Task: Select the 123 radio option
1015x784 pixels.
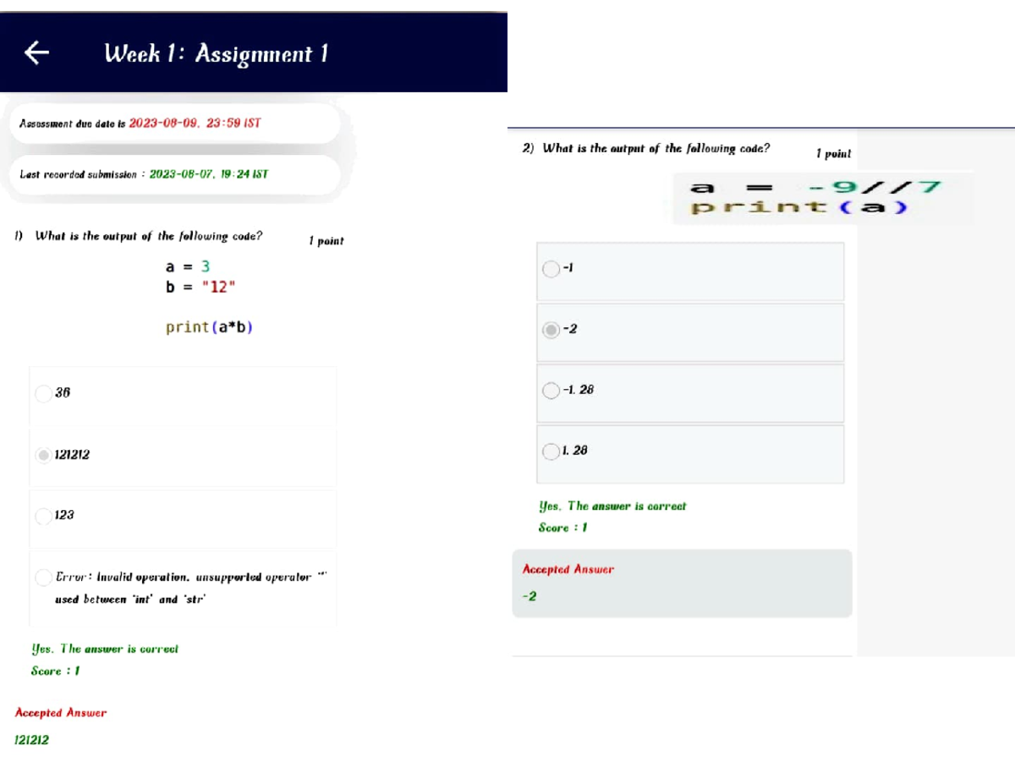Action: [44, 515]
